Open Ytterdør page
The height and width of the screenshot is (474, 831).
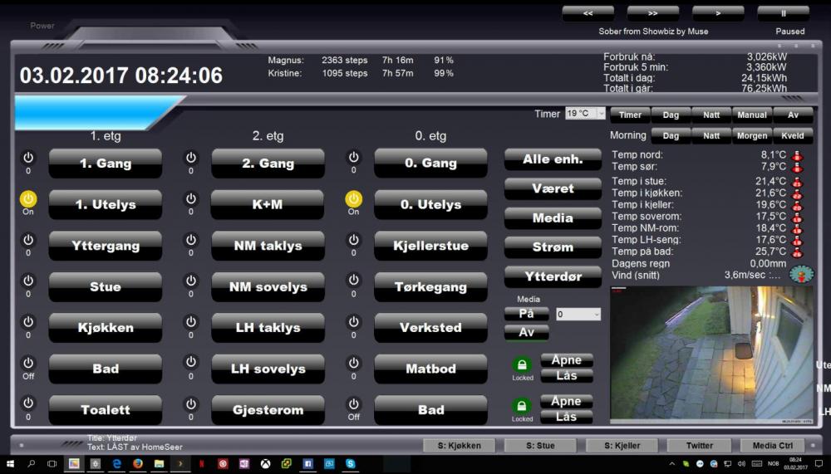[x=553, y=276]
